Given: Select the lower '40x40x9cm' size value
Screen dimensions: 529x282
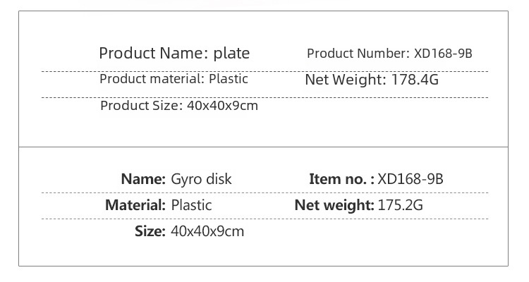Looking at the screenshot, I should (x=207, y=231).
